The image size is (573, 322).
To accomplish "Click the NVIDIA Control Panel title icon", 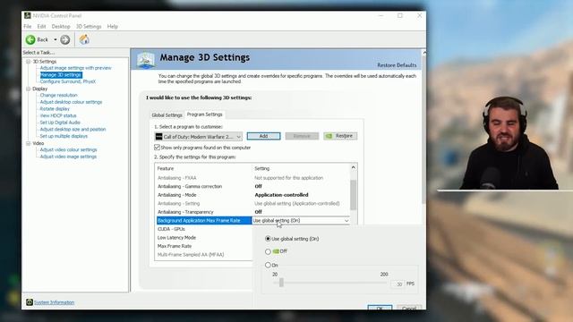I will tap(28, 15).
